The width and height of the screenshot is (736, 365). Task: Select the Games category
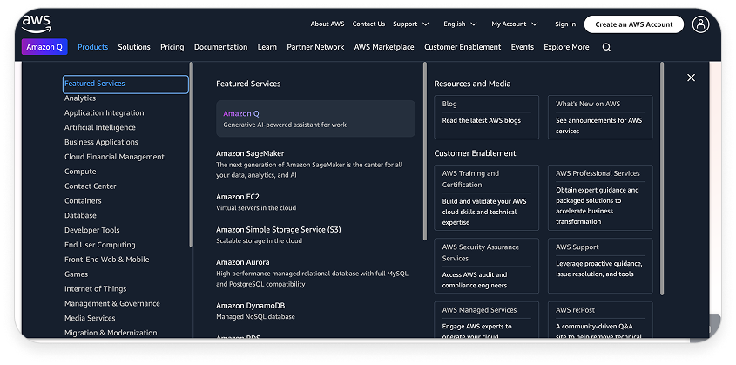coord(76,274)
